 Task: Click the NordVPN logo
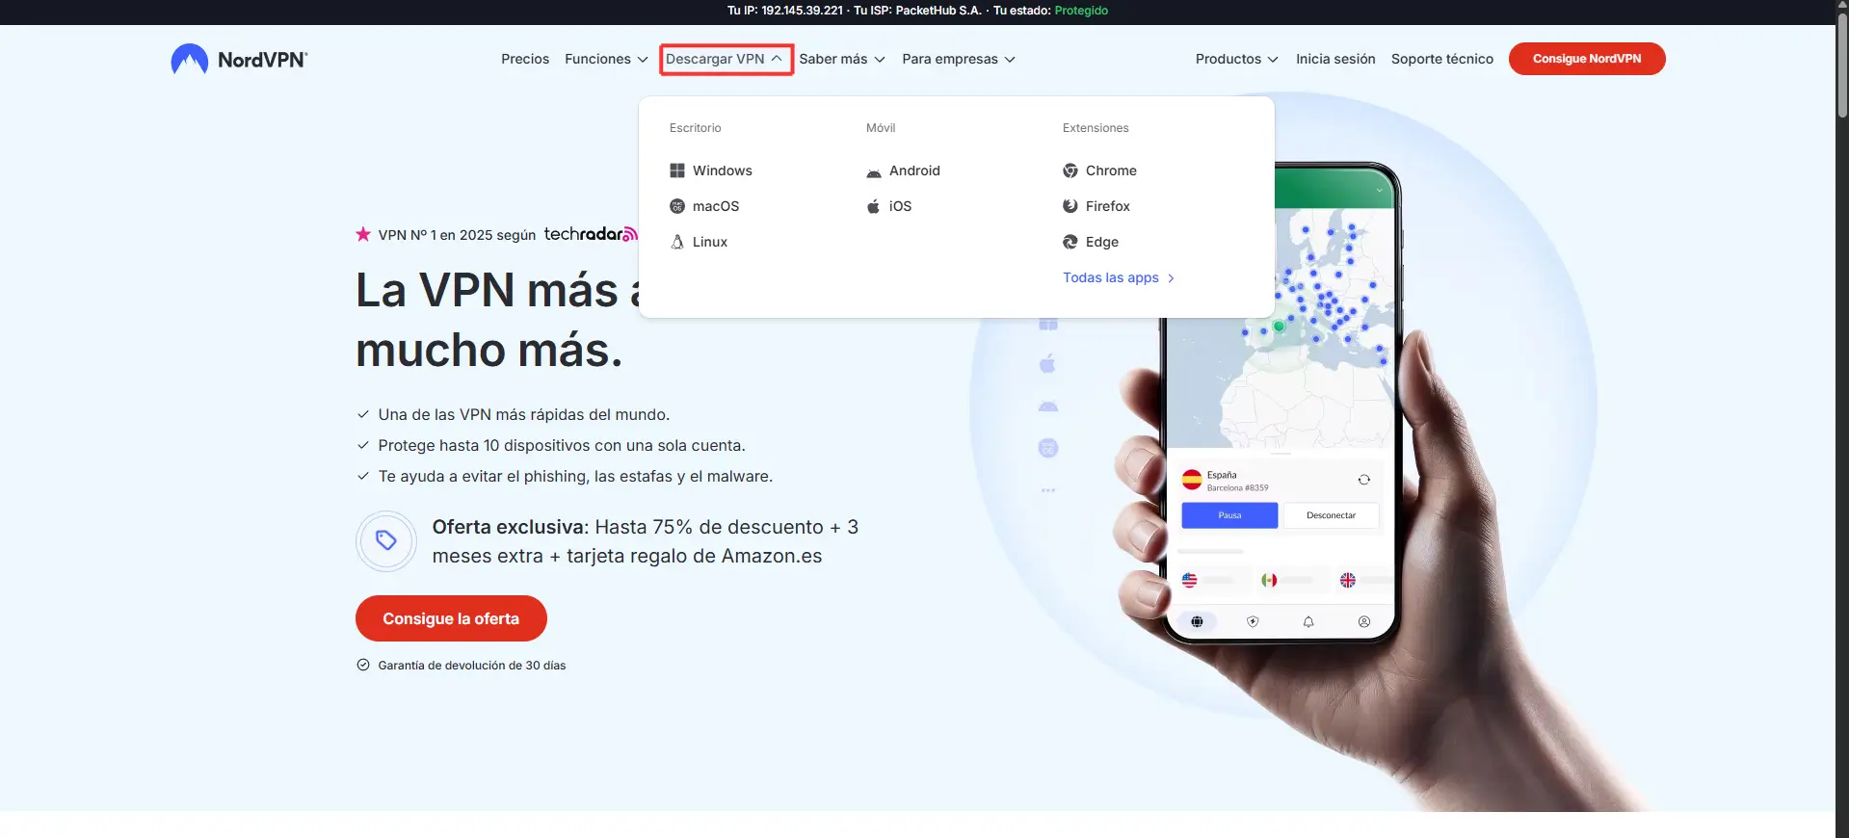point(239,59)
